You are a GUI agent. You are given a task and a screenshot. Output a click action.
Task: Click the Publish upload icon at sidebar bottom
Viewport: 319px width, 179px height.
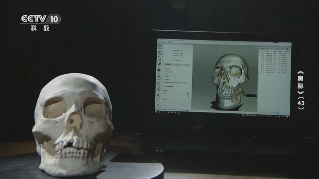158,102
